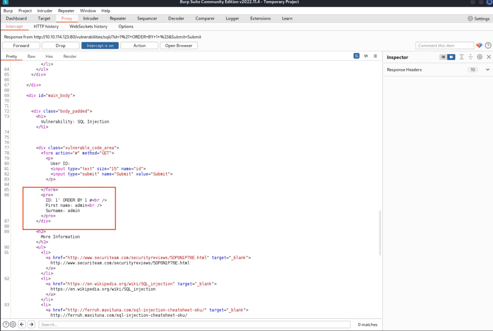Click the Response Headers count badge '10'

click(473, 69)
